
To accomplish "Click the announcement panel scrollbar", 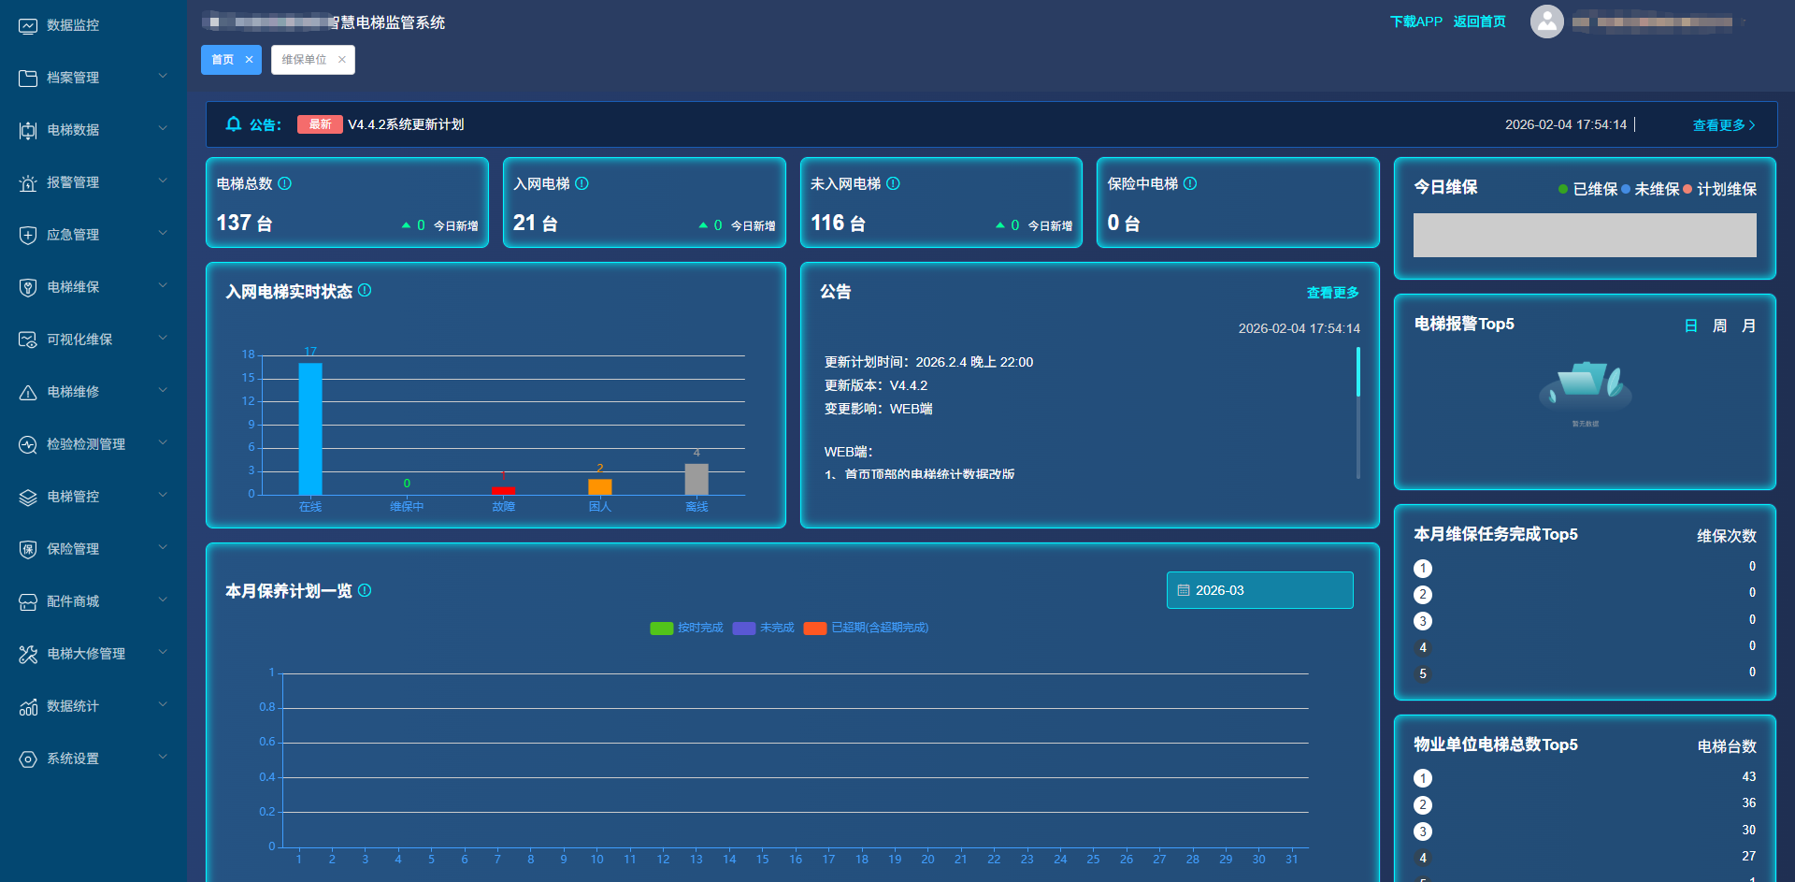I will tap(1357, 372).
